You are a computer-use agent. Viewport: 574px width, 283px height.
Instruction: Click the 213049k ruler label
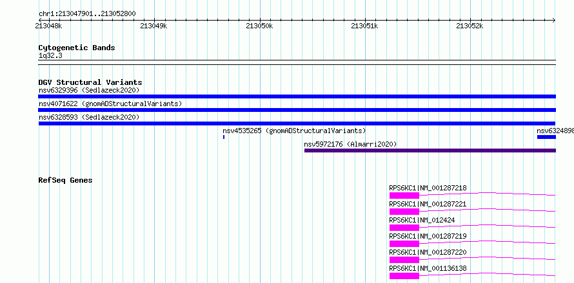pos(153,26)
